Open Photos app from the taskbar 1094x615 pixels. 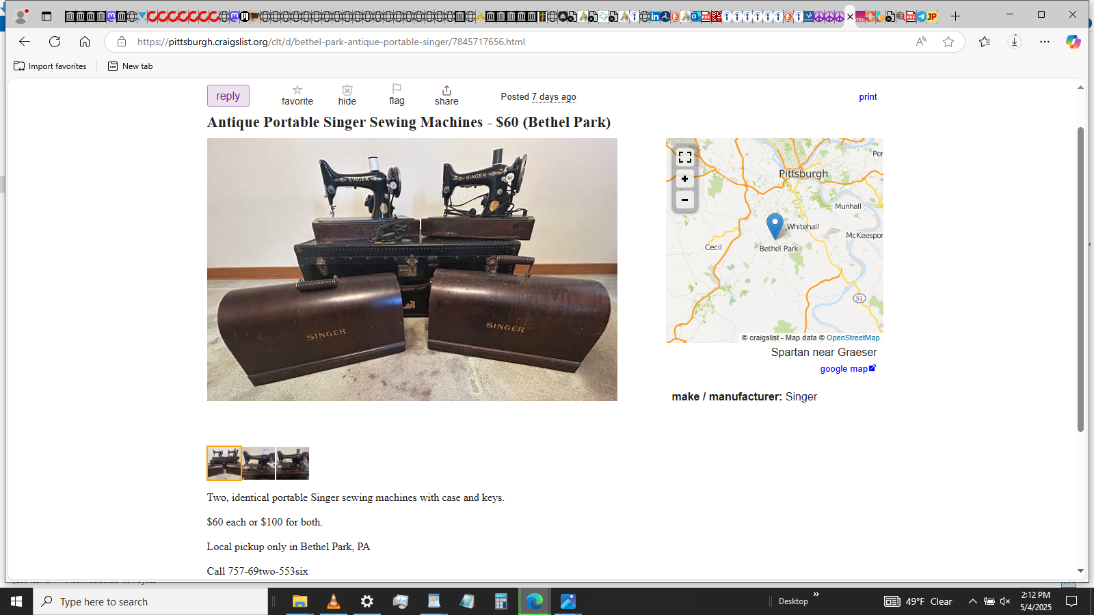click(568, 601)
